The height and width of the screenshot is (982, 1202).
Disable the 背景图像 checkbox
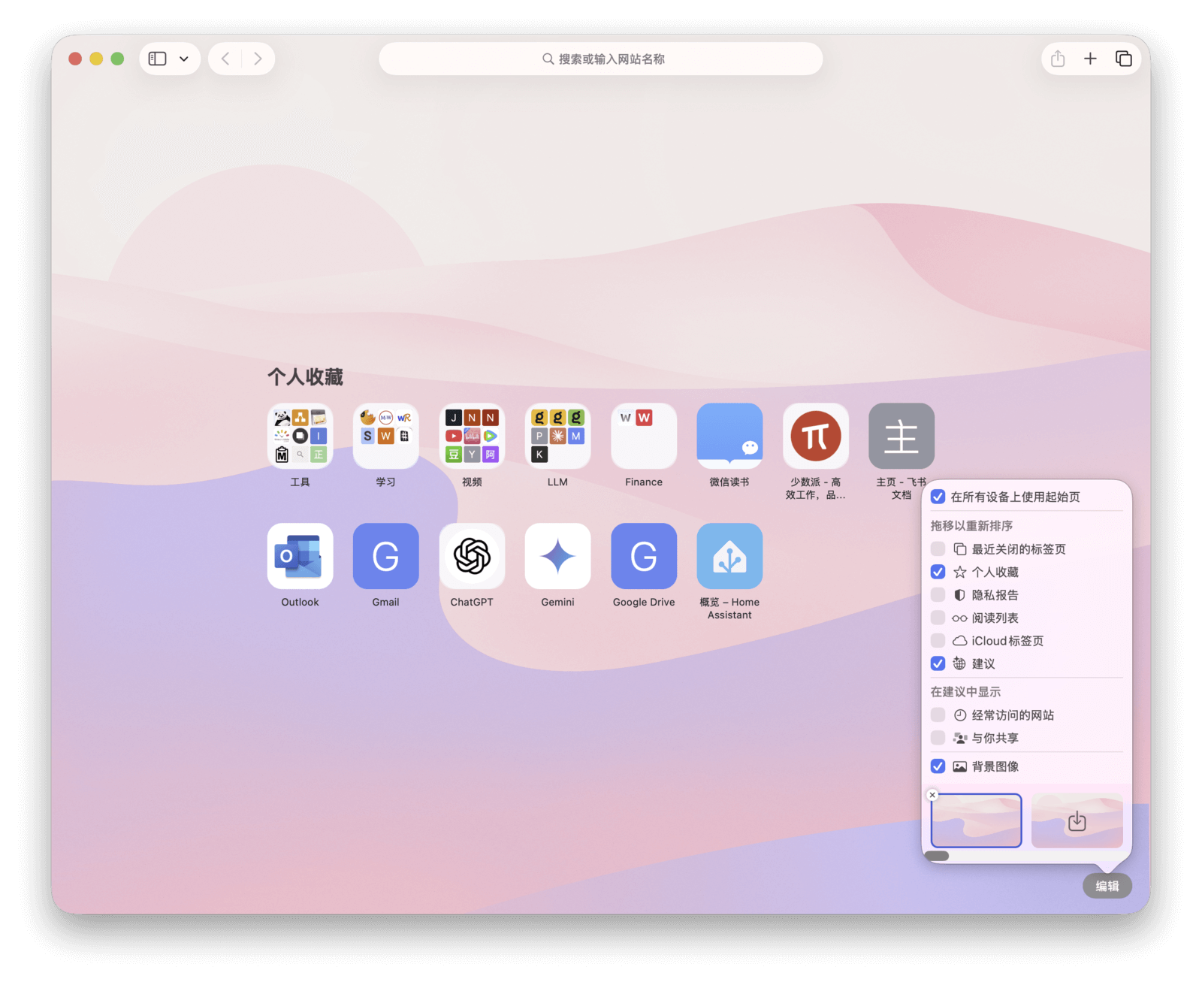[x=938, y=766]
